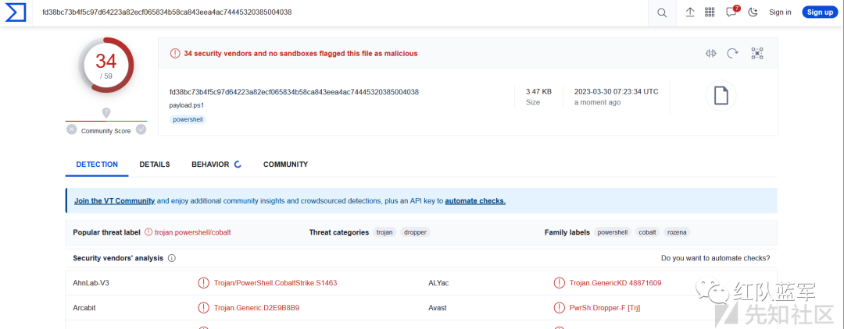The height and width of the screenshot is (329, 844).
Task: Click the 2023-03-30 07:23:34 UTC timestamp
Action: tap(616, 92)
